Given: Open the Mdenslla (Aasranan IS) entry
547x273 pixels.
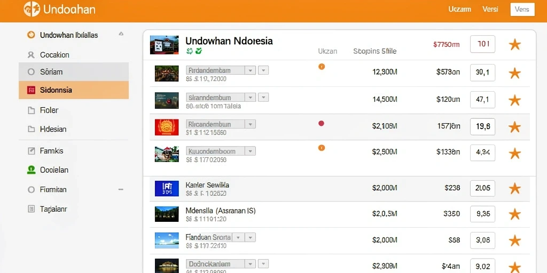Looking at the screenshot, I should pyautogui.click(x=221, y=211).
